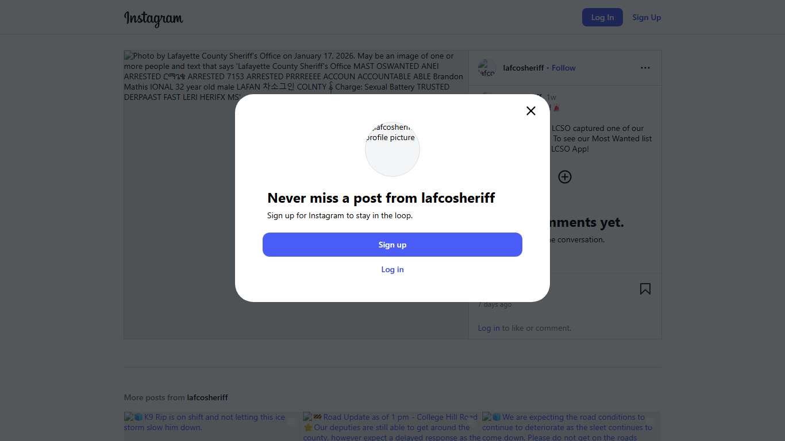Open the lafcosheriff username in post header

tap(523, 68)
